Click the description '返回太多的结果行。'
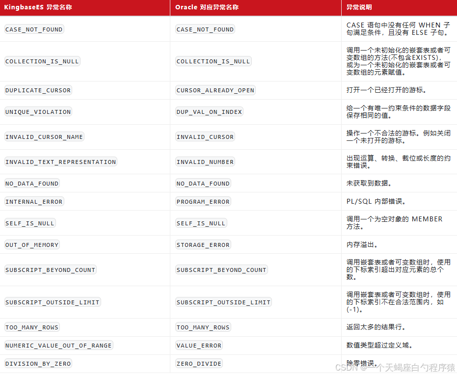This screenshot has height=375, width=457. (x=376, y=327)
